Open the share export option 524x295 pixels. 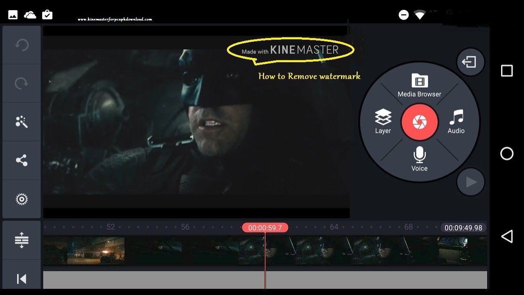22,160
